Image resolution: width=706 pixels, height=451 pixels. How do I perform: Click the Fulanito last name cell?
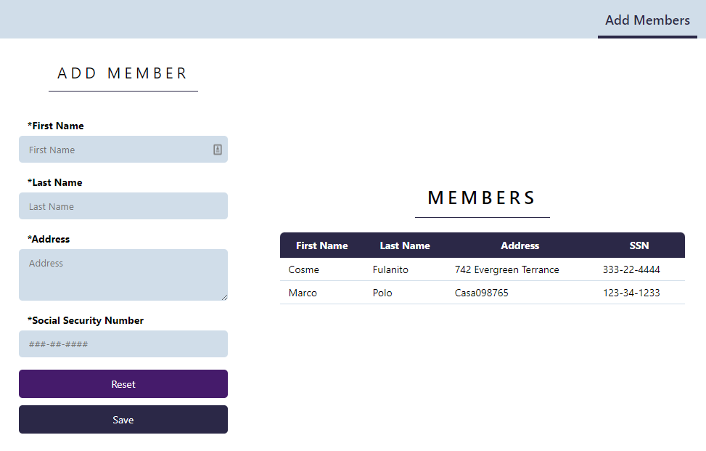[390, 269]
